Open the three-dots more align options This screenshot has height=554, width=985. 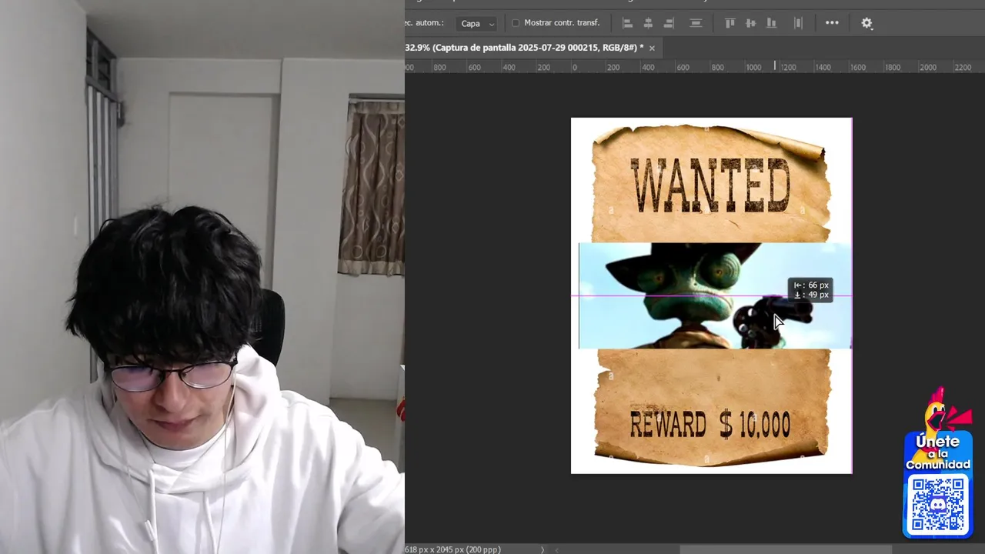click(832, 23)
